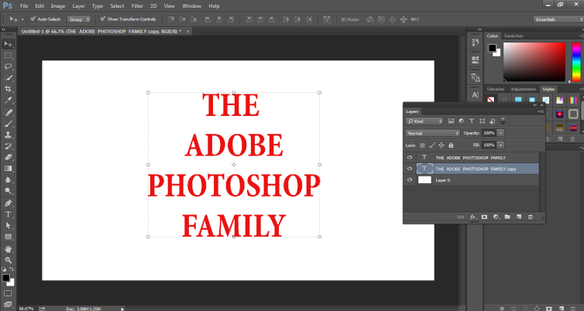The width and height of the screenshot is (584, 311).
Task: Toggle Lock image pixels brush icon
Action: (432, 145)
